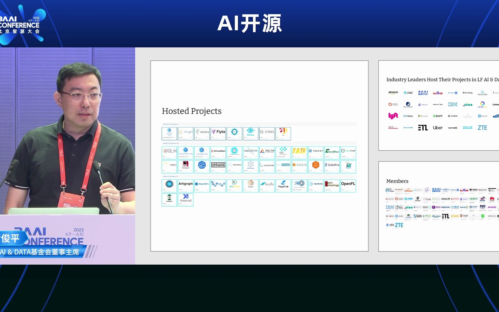This screenshot has width=499, height=312.
Task: Click the Hosted Projects slide heading
Action: pos(191,111)
